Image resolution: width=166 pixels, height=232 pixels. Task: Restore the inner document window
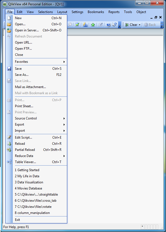156,18
